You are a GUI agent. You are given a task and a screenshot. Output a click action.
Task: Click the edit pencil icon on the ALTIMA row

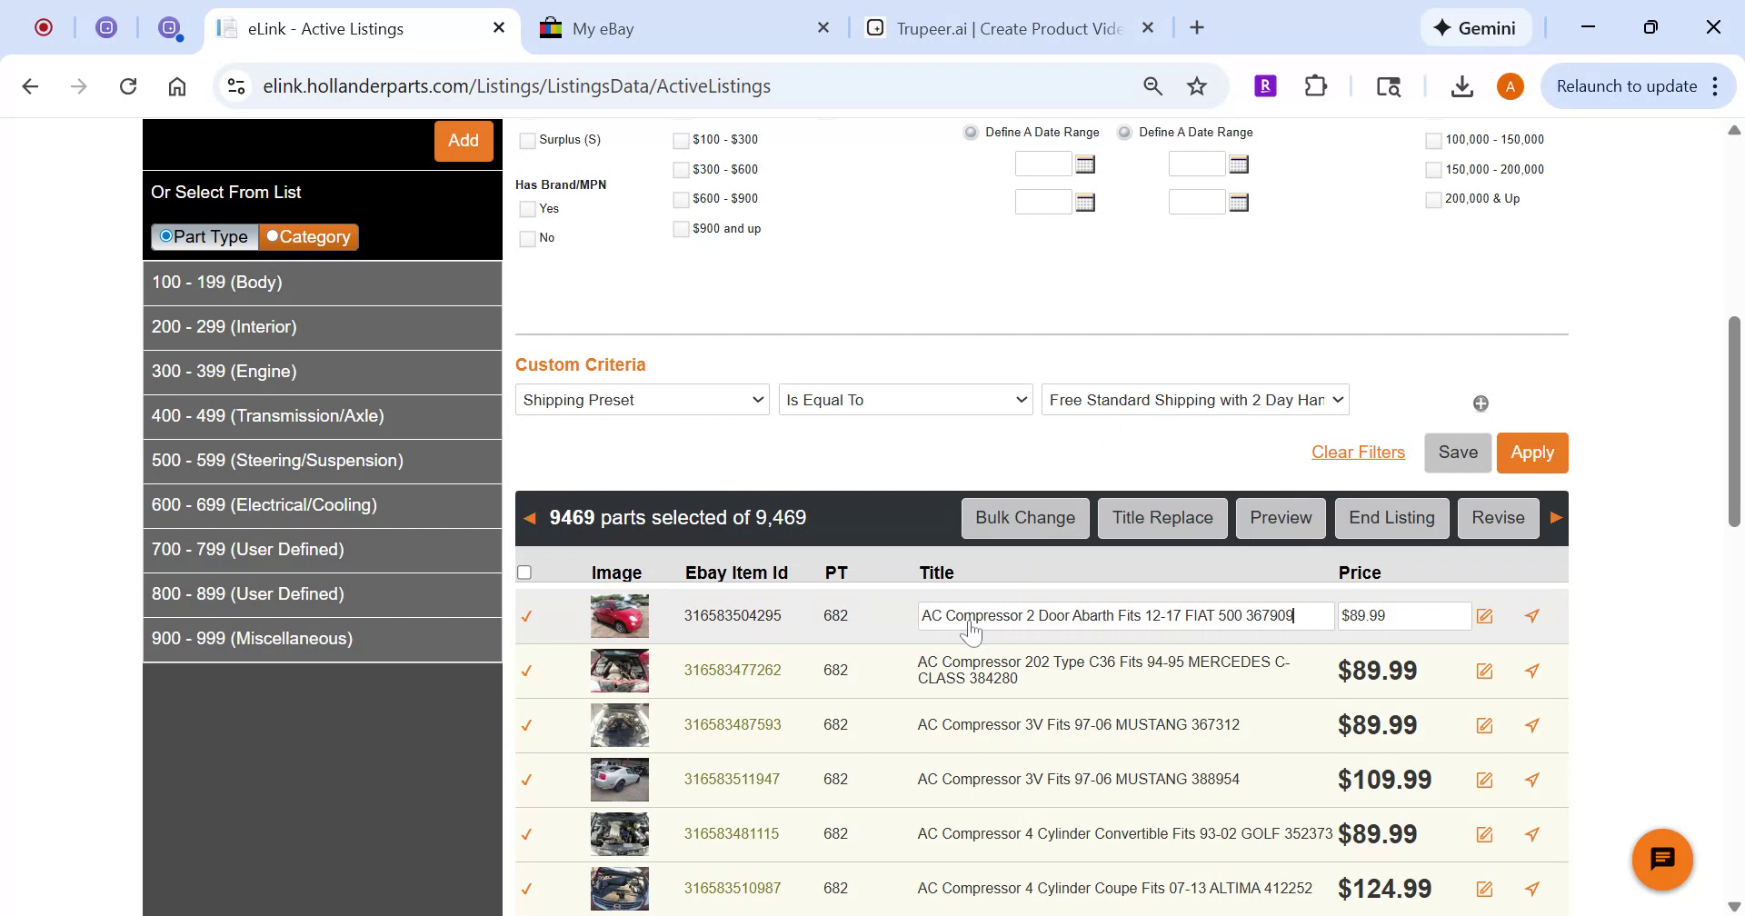click(1485, 888)
